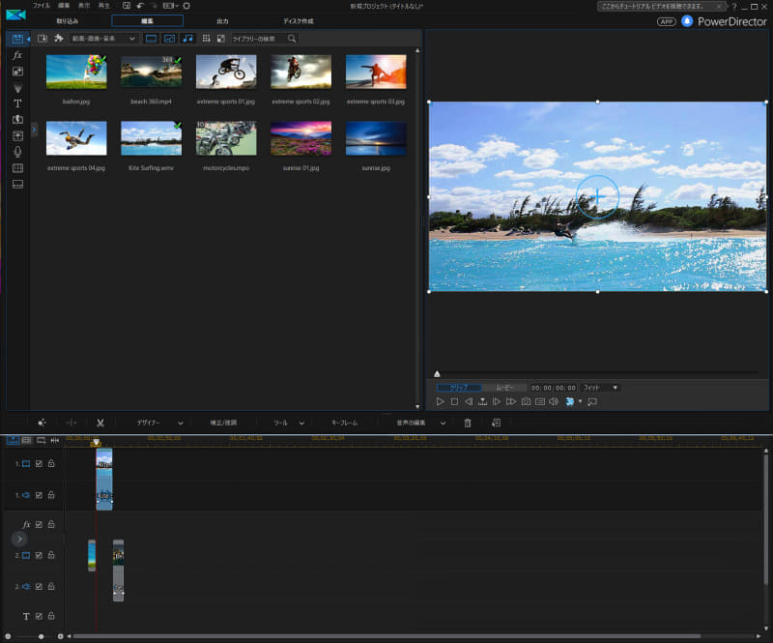This screenshot has height=643, width=773.
Task: Uncheck the video track 1 enable checkbox
Action: point(39,464)
